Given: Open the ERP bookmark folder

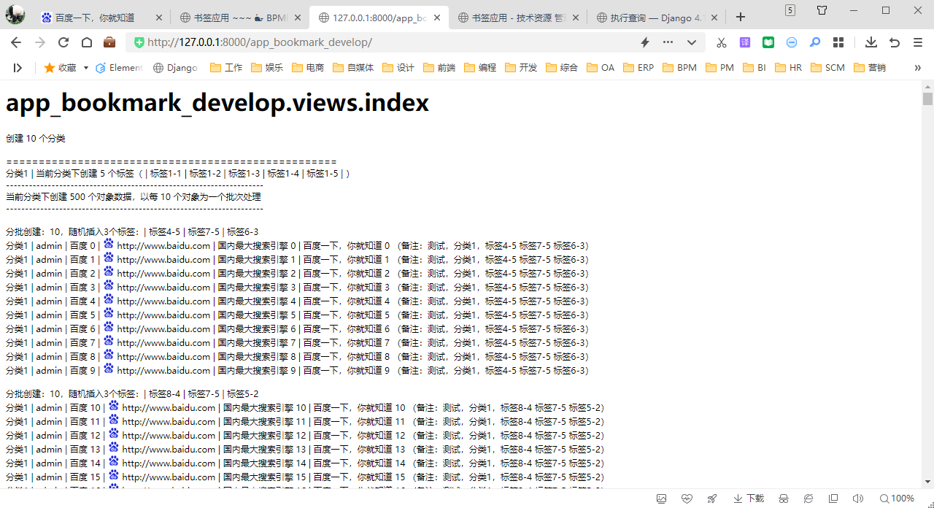Looking at the screenshot, I should 638,67.
